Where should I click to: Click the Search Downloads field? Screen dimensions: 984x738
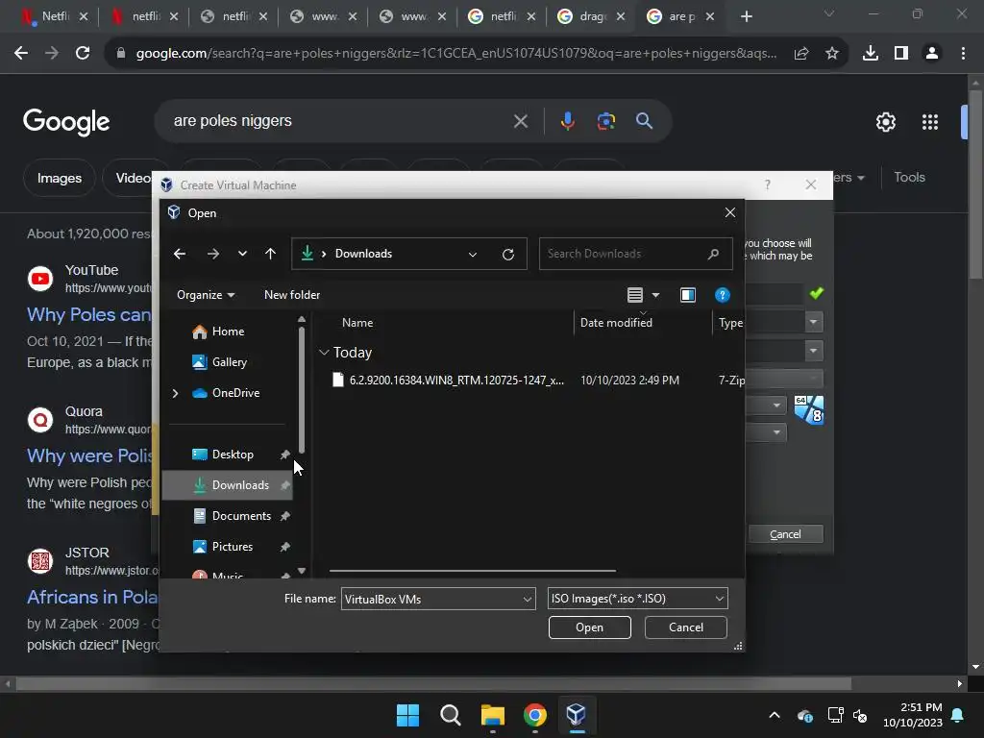[x=635, y=254]
